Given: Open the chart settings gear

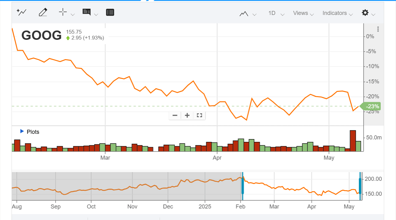Looking at the screenshot, I should coord(365,13).
